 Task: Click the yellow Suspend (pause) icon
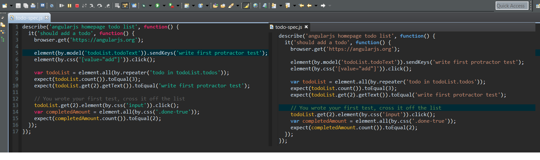click(70, 6)
